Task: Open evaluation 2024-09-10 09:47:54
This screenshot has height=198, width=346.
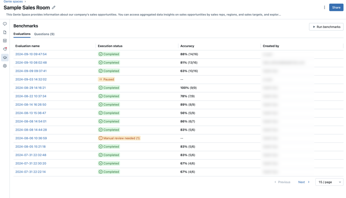Action: pos(31,54)
